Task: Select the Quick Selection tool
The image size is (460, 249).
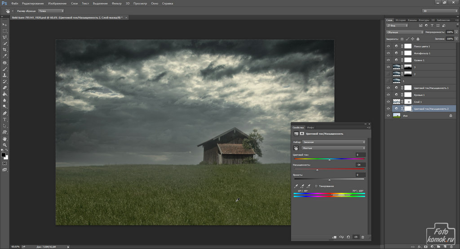Action: (4, 44)
